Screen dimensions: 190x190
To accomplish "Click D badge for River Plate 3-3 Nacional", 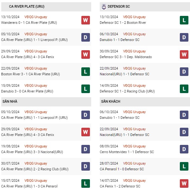I will [x=85, y=149].
